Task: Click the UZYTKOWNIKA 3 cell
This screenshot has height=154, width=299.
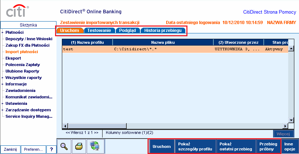Action: tap(237, 49)
